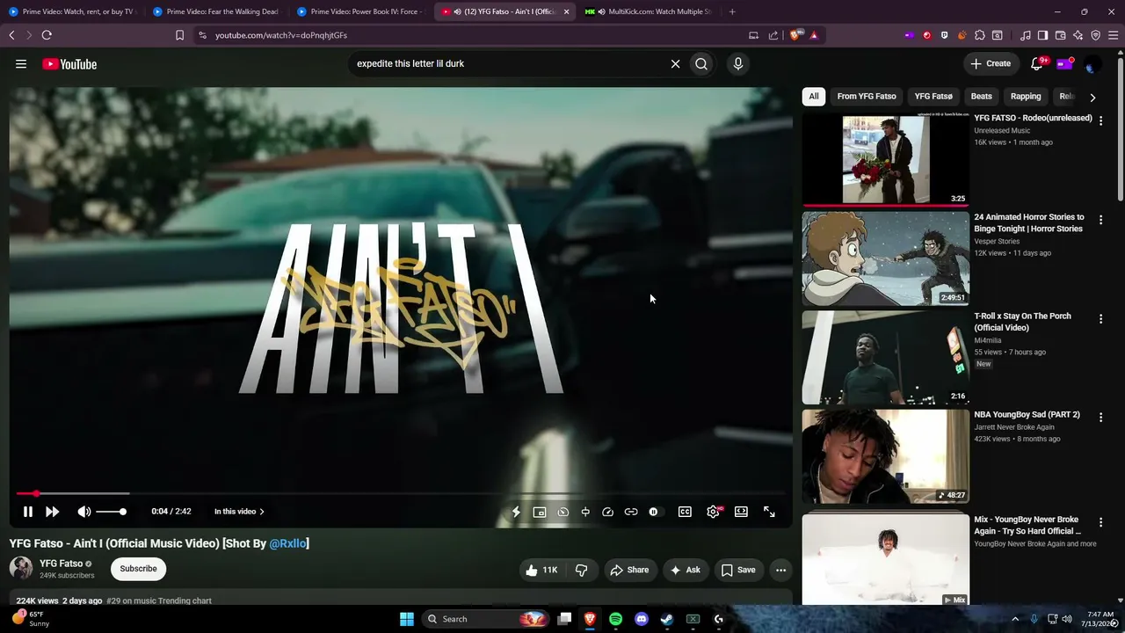
Task: Turn on closed captions
Action: (x=685, y=512)
